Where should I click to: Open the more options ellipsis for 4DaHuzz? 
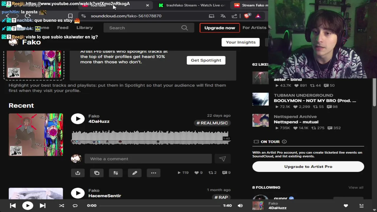(153, 173)
